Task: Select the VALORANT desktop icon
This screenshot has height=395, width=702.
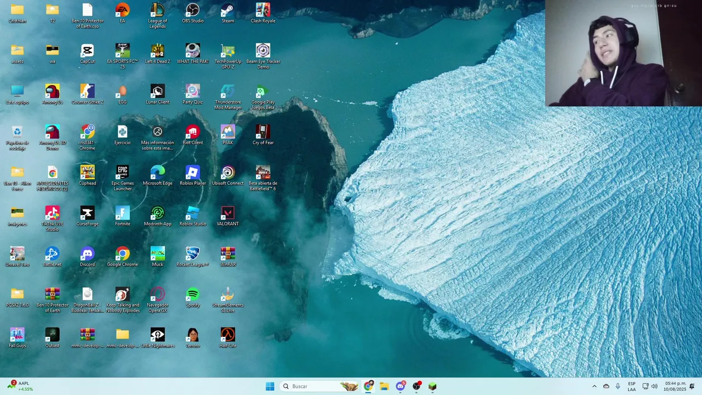Action: click(x=228, y=216)
